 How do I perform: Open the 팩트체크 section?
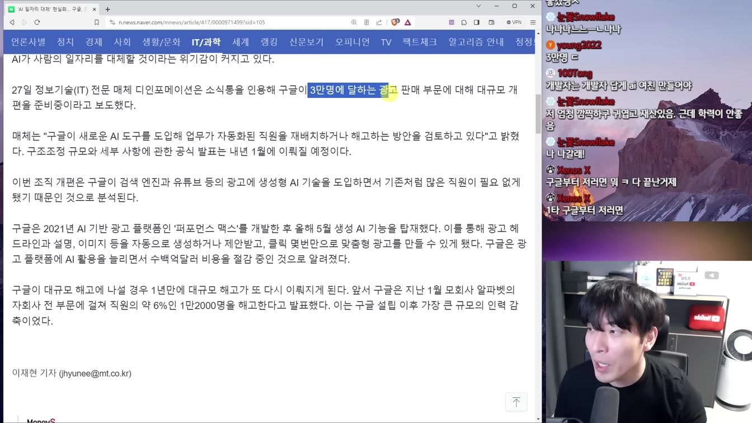click(x=420, y=42)
